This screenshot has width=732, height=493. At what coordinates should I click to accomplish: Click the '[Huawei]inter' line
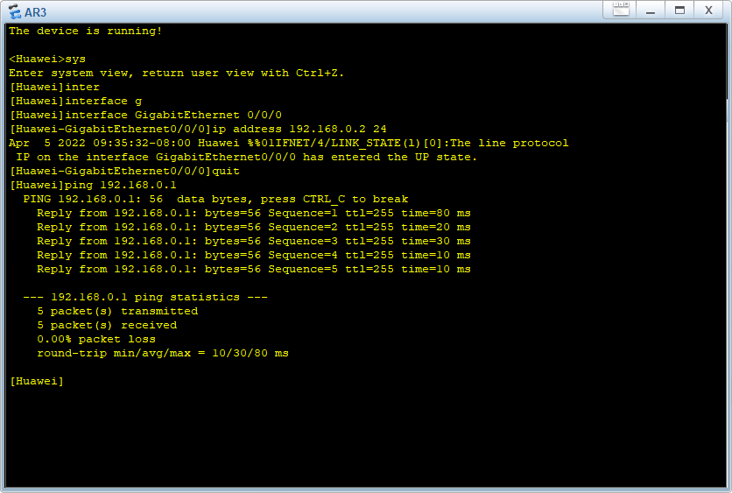coord(54,88)
